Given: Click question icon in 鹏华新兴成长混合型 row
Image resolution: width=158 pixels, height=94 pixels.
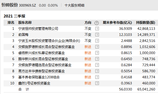Looking at the screenshot, I should tap(97, 59).
